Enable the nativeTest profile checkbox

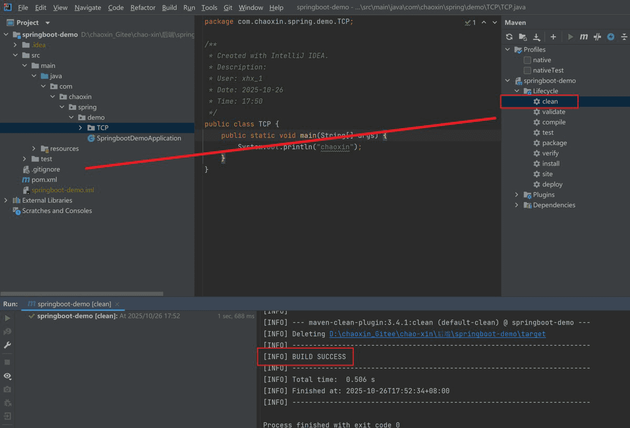[527, 70]
